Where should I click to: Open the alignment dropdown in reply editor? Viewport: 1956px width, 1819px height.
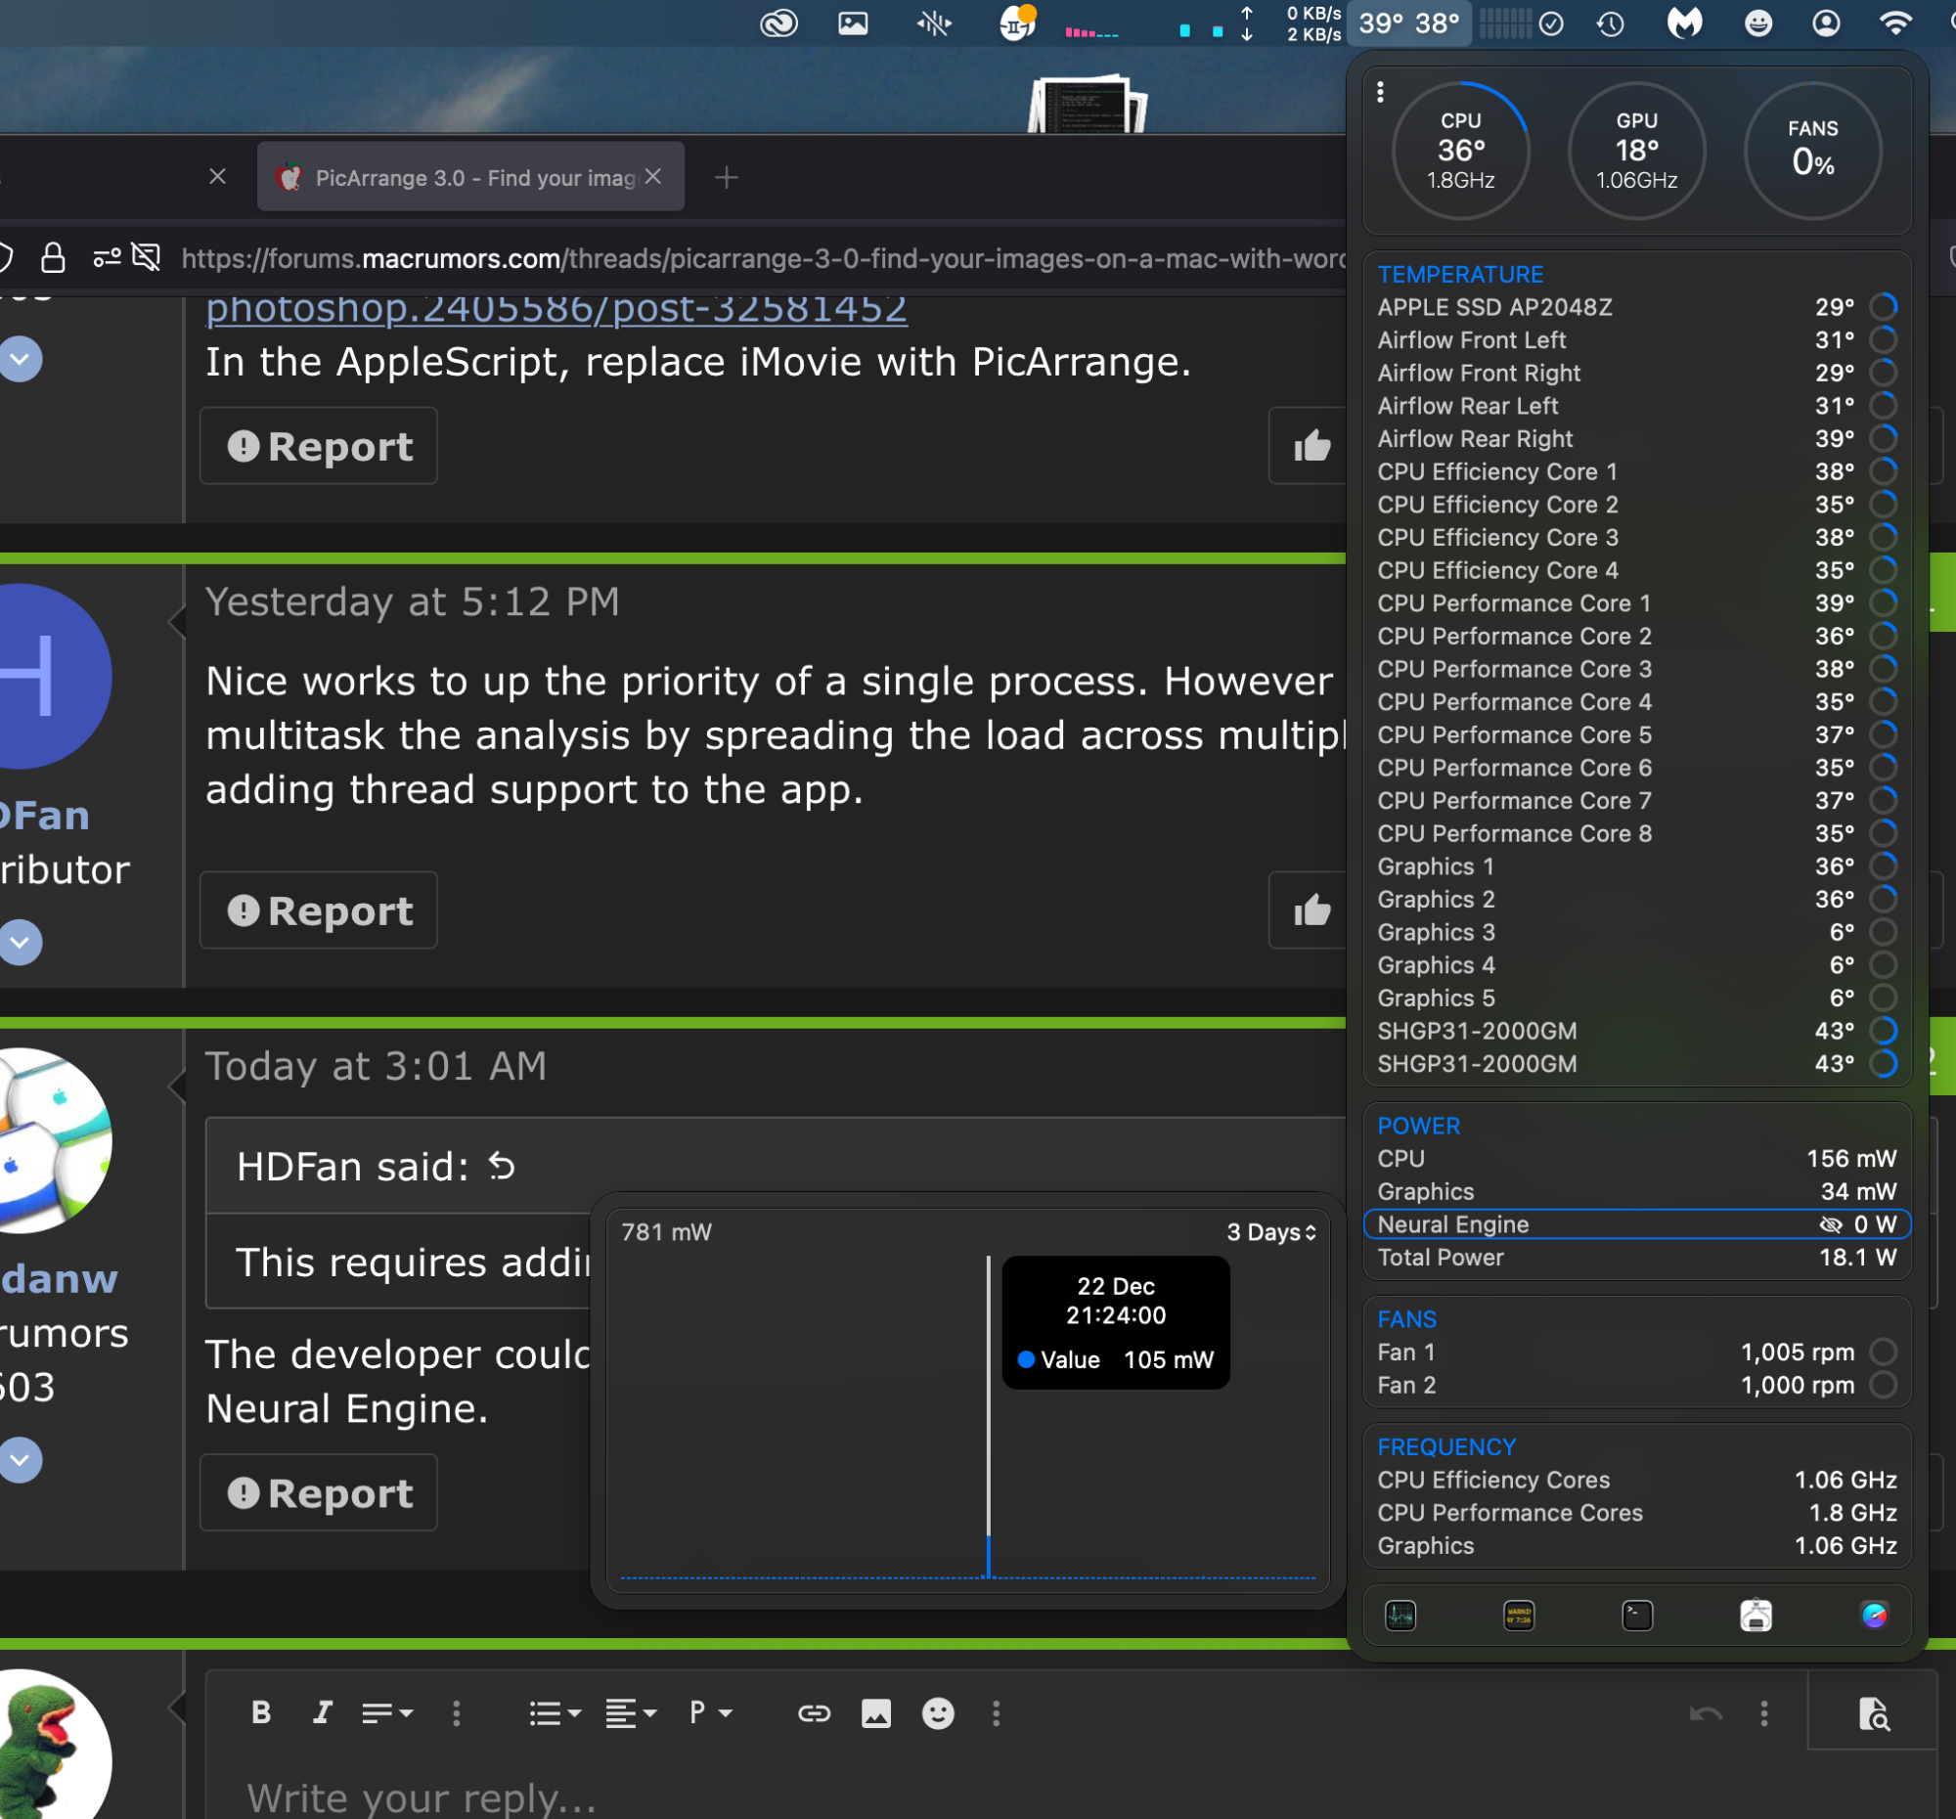tap(631, 1712)
